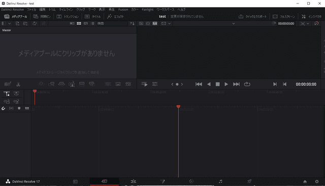Click the Append to end icon

coord(51,84)
